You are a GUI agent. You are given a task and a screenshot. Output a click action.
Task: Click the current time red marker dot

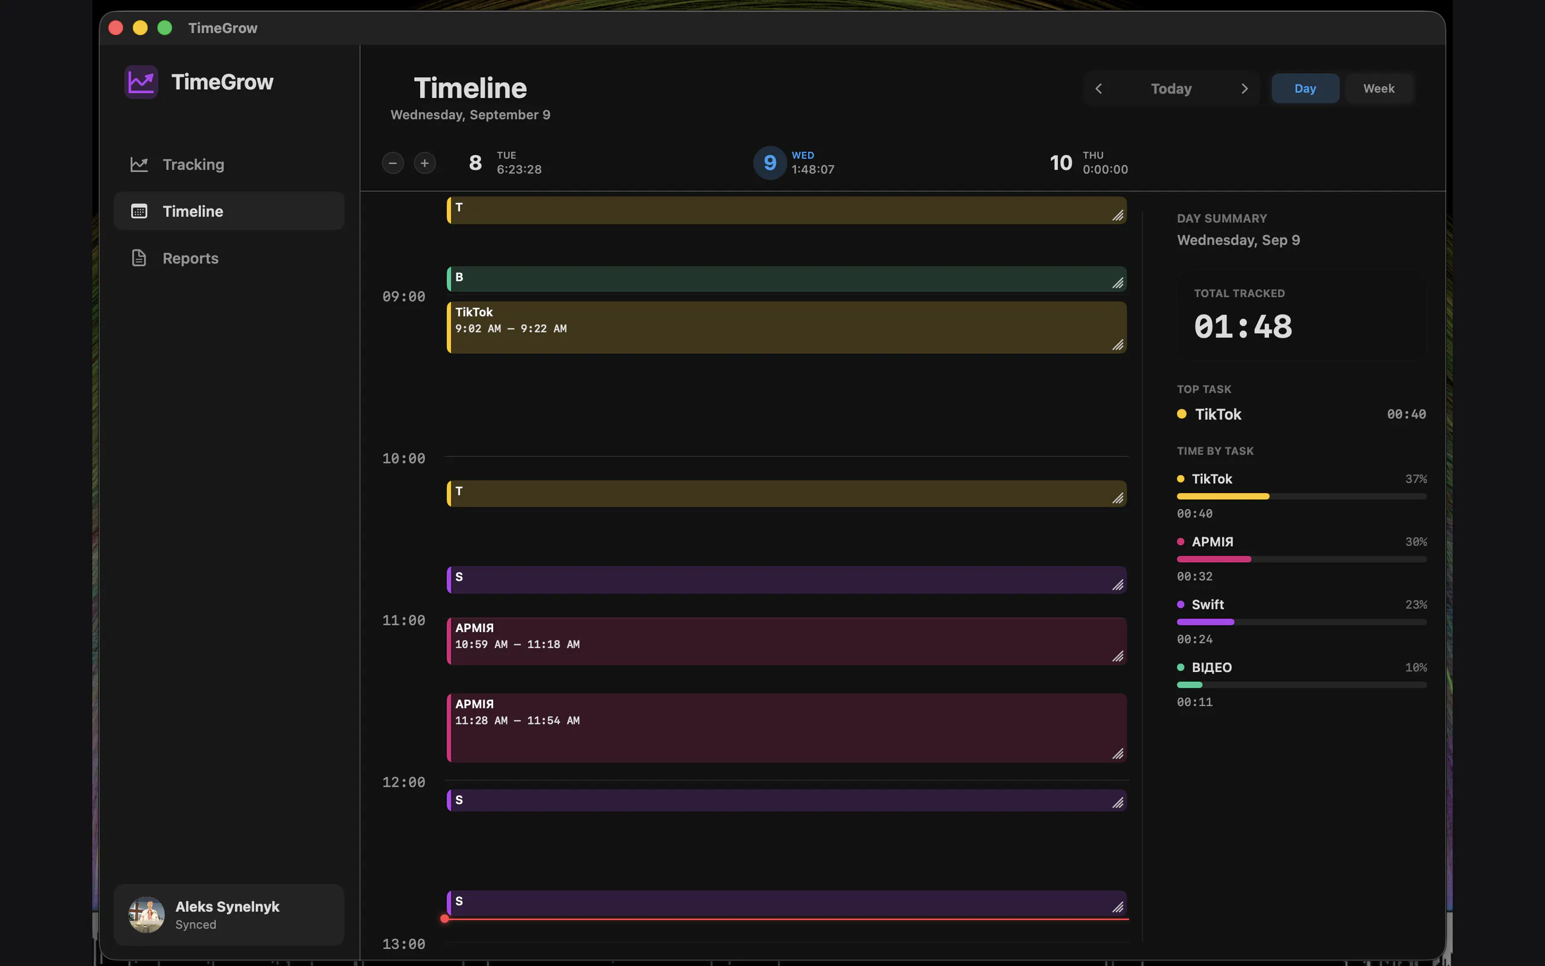444,919
